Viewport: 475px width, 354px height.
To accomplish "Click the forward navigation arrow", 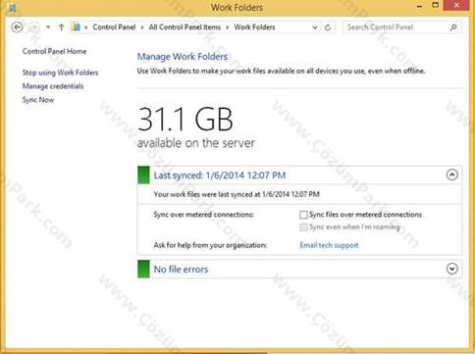I will click(34, 27).
